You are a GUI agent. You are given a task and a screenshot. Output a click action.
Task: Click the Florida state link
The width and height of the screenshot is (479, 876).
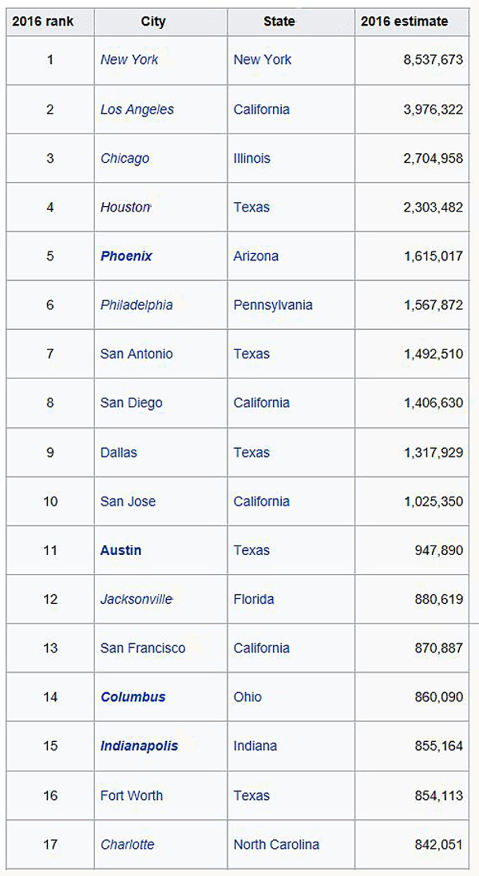pyautogui.click(x=254, y=599)
